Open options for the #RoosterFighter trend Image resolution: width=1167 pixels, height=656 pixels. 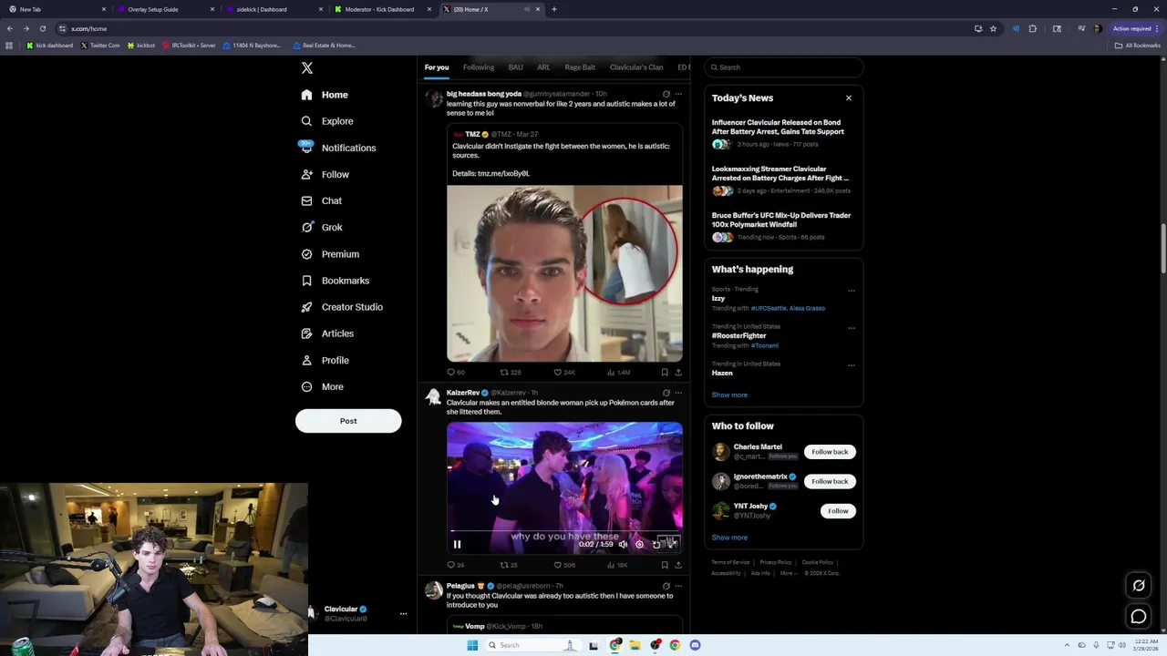tap(852, 328)
